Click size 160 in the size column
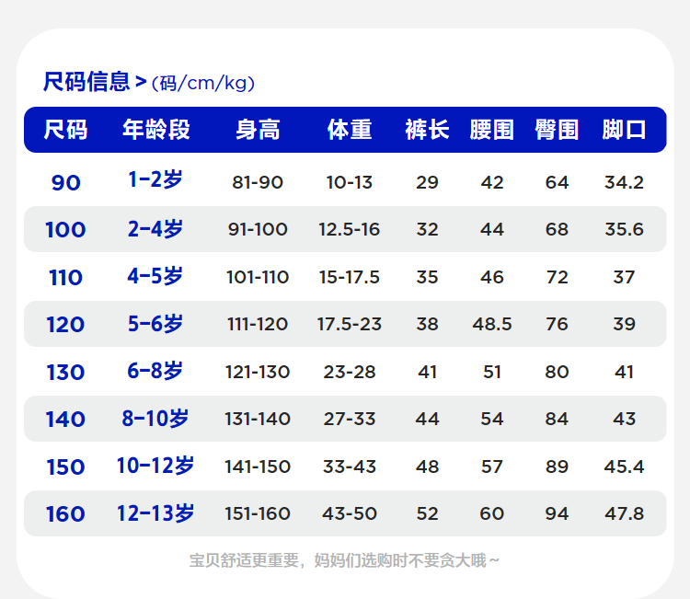 65,514
